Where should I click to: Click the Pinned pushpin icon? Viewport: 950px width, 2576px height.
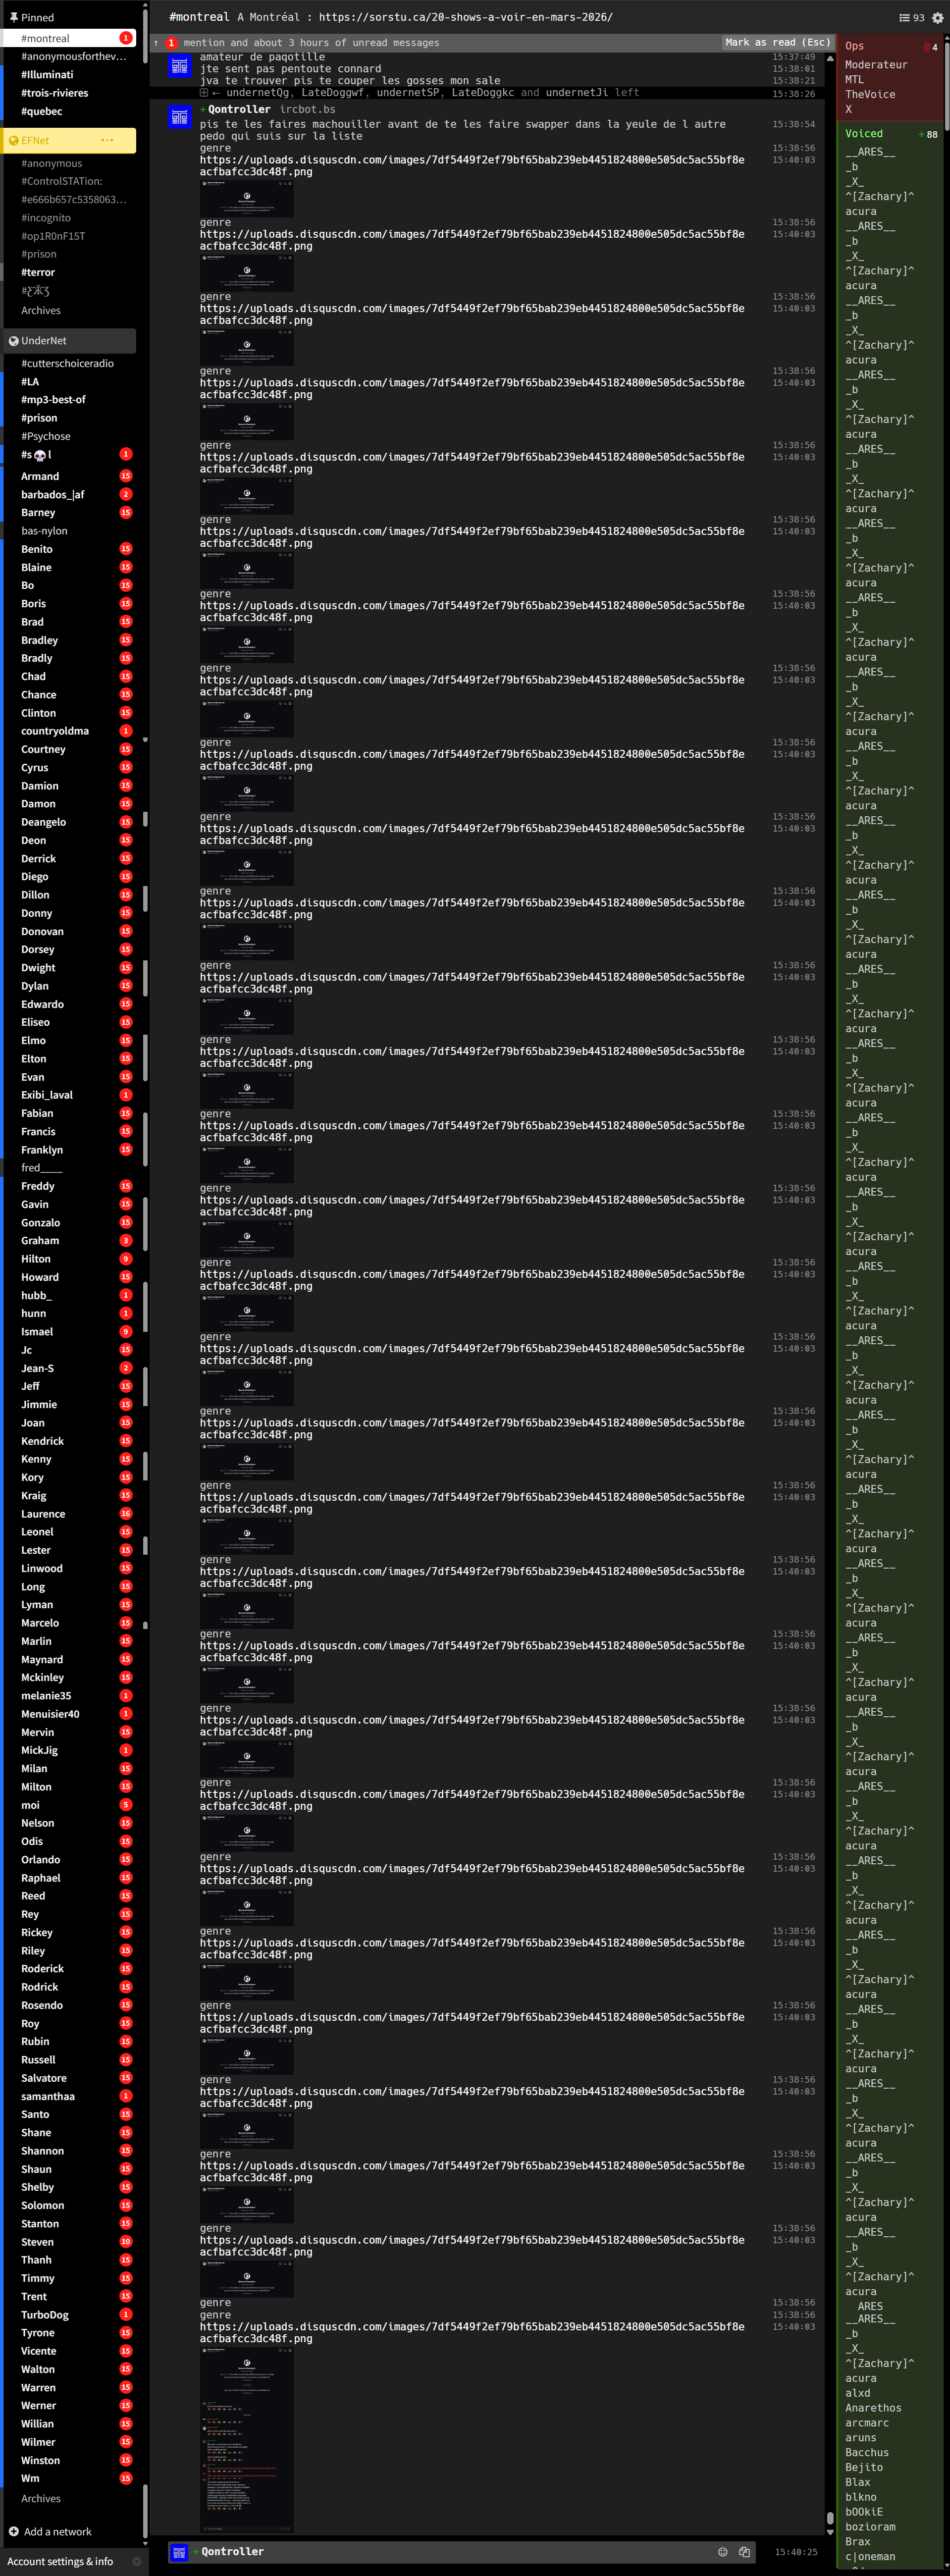(13, 17)
